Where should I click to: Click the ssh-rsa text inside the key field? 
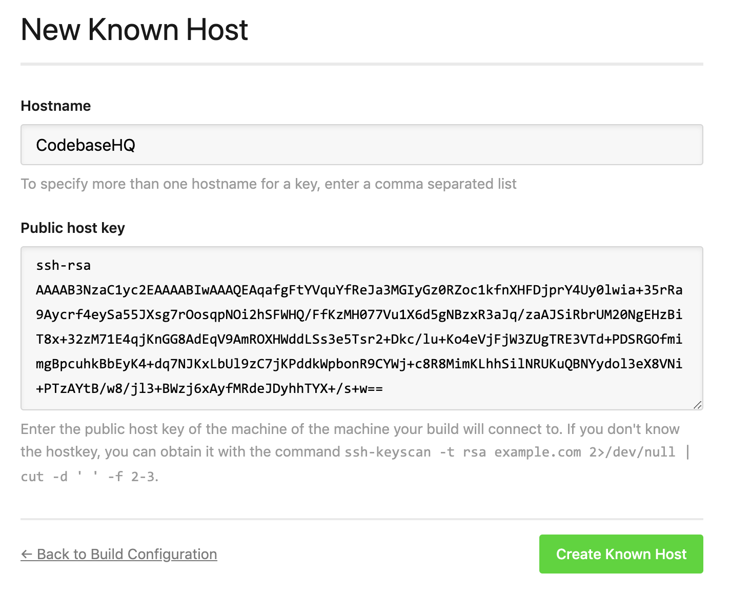click(63, 265)
